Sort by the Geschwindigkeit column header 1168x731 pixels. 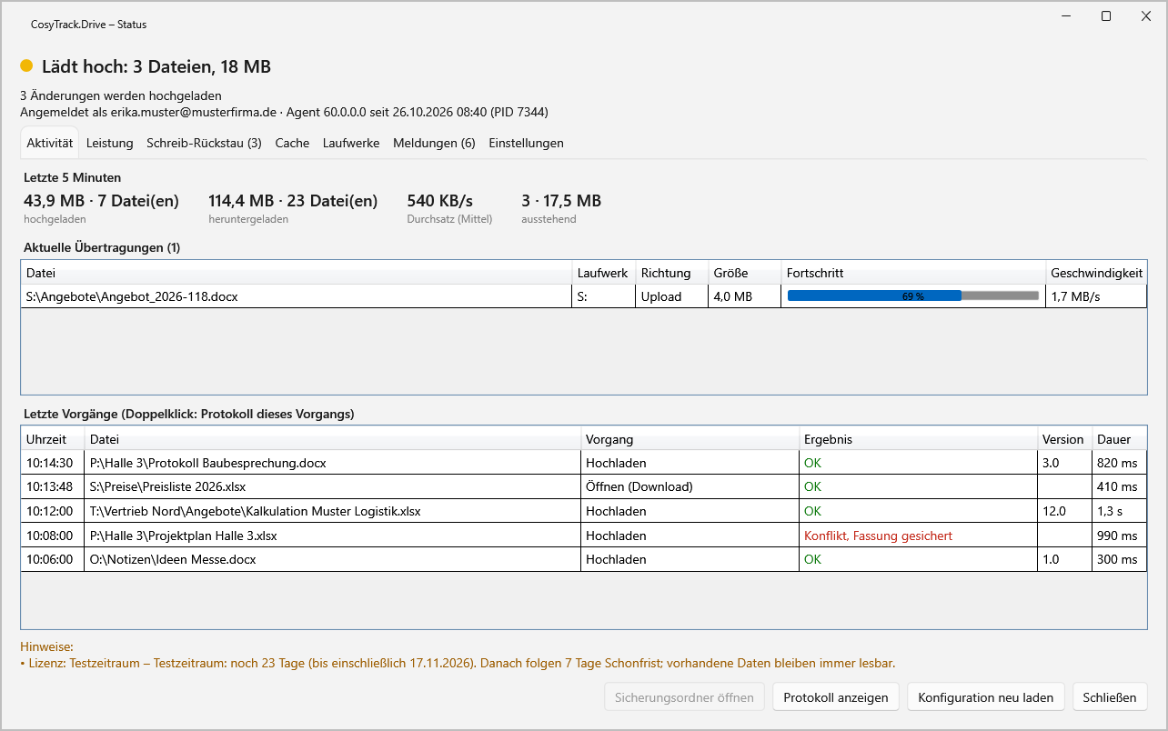(x=1096, y=273)
